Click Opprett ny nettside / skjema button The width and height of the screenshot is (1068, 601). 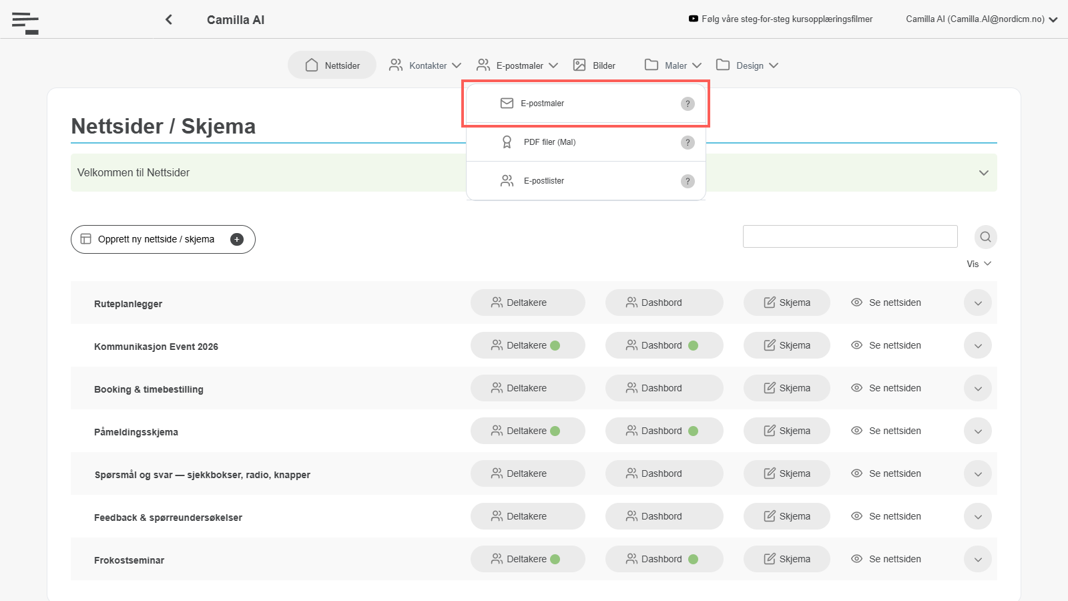click(163, 239)
